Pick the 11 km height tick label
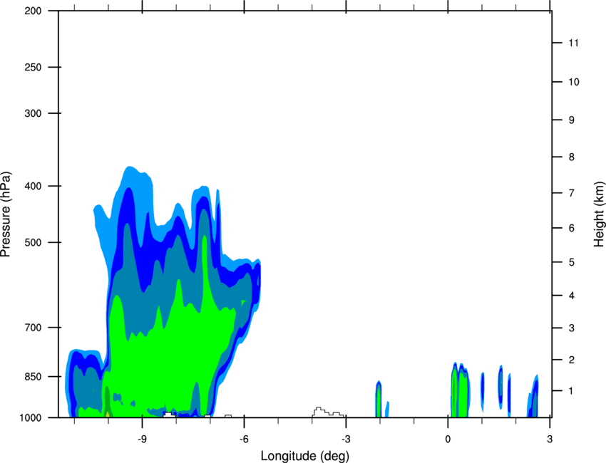Viewport: 606px width, 463px height. (x=574, y=43)
